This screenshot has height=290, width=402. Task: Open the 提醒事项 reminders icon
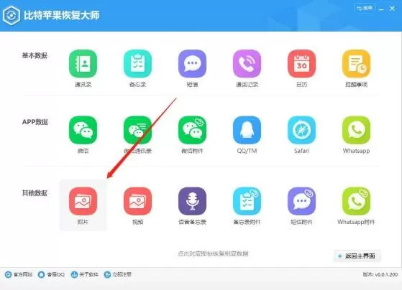click(357, 64)
